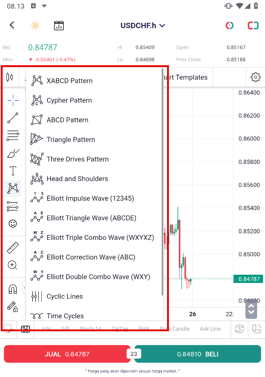The height and width of the screenshot is (377, 265).
Task: Expand the USDCHF.h symbol dropdown
Action: coord(143,25)
